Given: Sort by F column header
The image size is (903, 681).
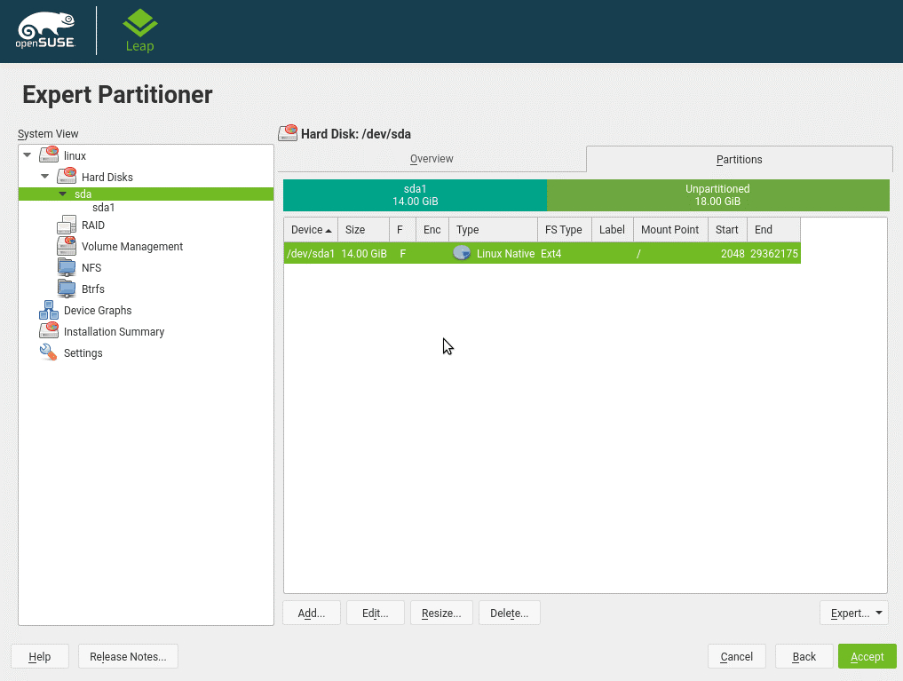Looking at the screenshot, I should [403, 230].
